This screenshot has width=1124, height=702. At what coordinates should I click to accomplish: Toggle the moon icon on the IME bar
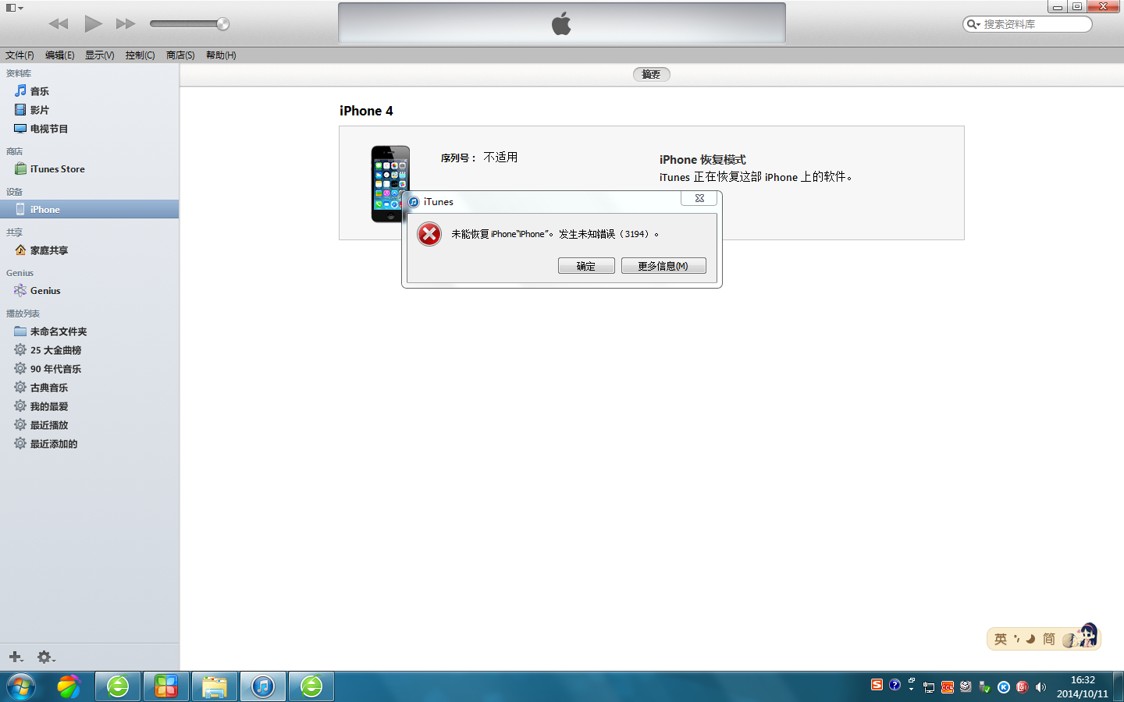(x=1030, y=639)
